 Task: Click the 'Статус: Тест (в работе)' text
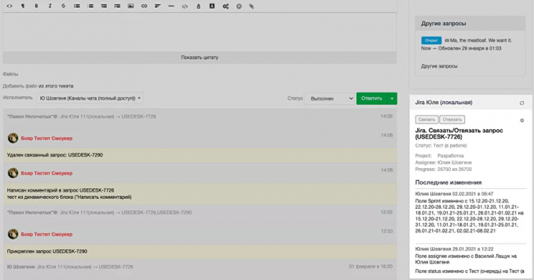coord(441,145)
